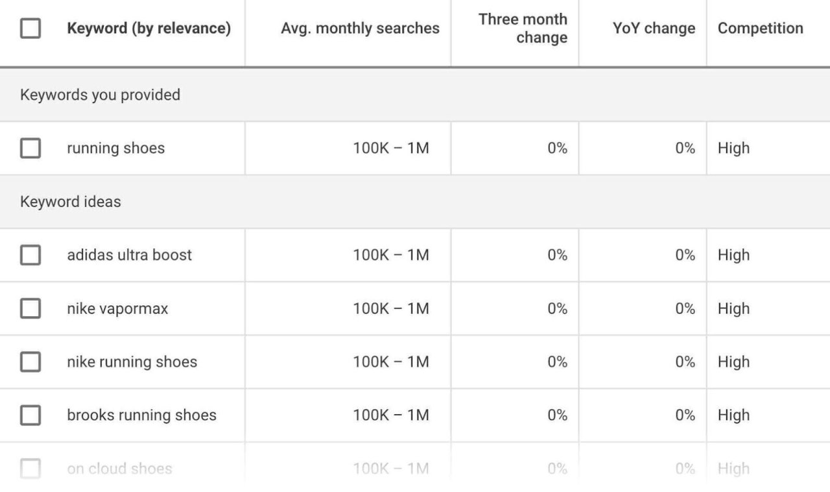Click the running shoes 100K – 1M search volume

click(390, 148)
